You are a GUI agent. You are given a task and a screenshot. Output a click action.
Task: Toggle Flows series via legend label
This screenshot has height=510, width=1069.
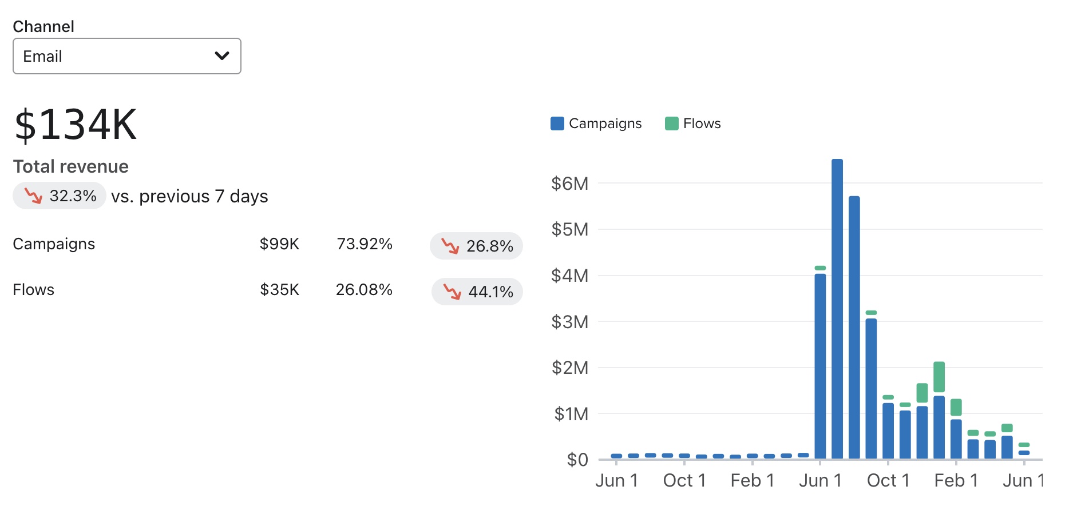[702, 123]
